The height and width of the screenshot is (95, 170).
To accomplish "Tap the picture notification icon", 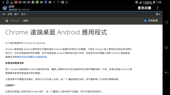I will 12,2.
